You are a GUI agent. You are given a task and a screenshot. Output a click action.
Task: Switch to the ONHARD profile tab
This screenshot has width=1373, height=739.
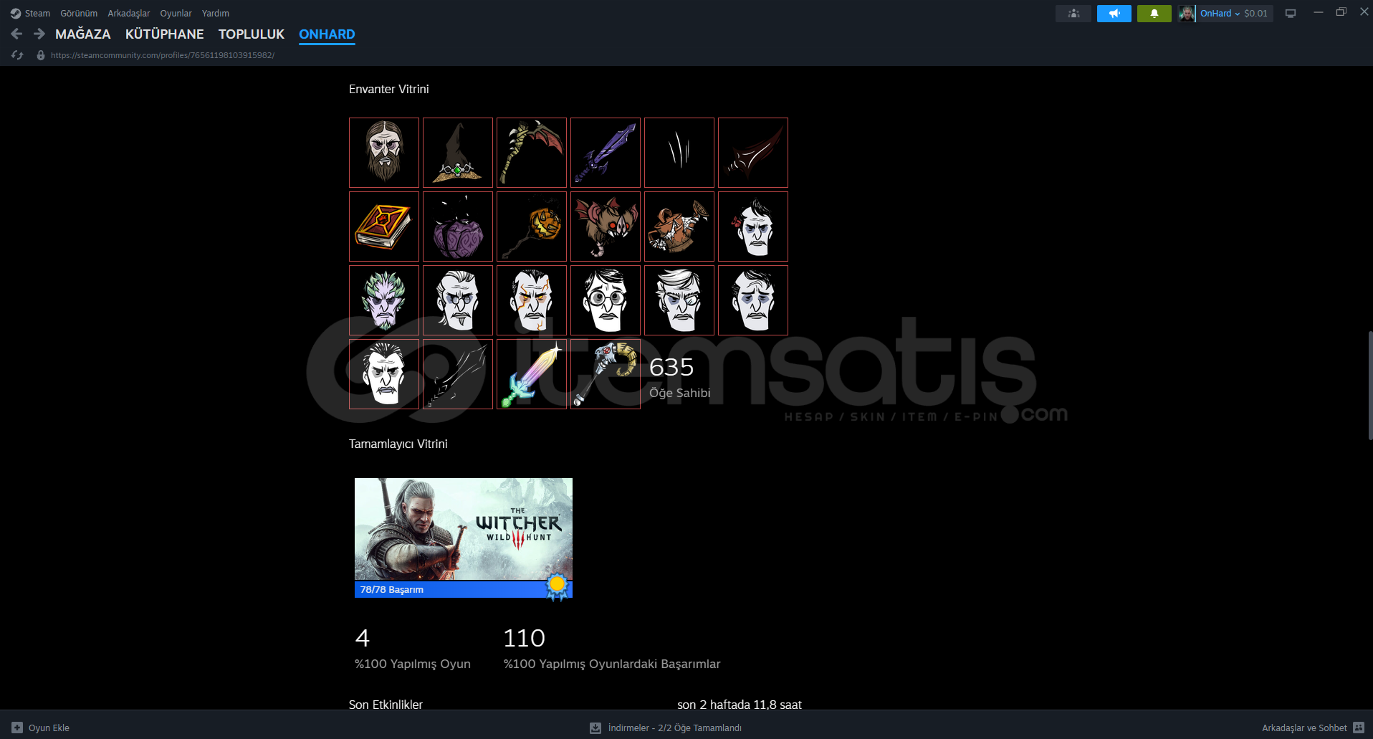[327, 34]
